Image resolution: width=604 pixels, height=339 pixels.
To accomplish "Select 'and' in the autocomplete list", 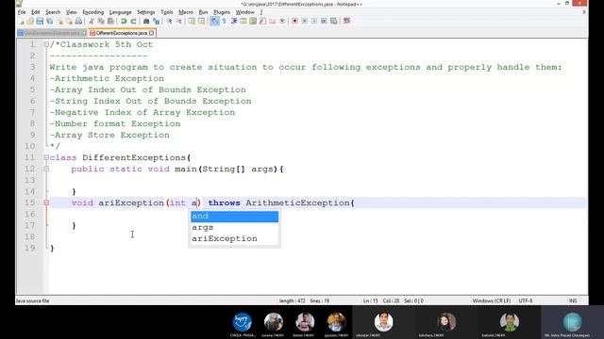I will tap(234, 217).
